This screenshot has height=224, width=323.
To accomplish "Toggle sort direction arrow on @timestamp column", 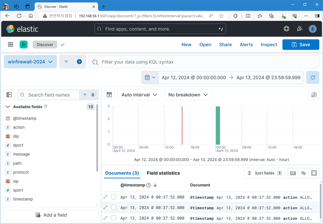I will pyautogui.click(x=155, y=185).
